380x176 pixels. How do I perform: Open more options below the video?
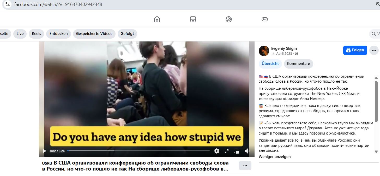[x=245, y=166]
